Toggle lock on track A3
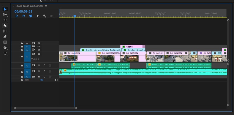This screenshot has height=115, width=234. point(22,77)
